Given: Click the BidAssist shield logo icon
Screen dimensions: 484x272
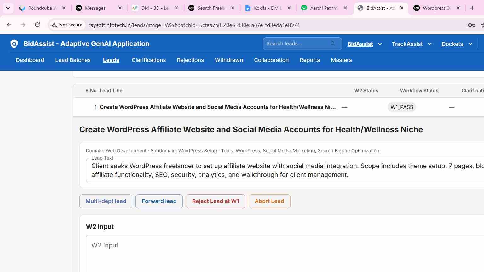Looking at the screenshot, I should (x=14, y=44).
